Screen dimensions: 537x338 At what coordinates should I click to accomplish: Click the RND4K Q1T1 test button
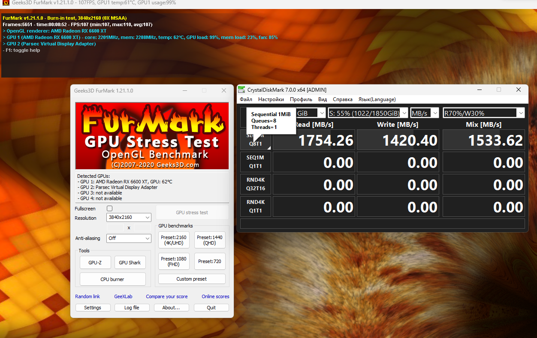[256, 206]
